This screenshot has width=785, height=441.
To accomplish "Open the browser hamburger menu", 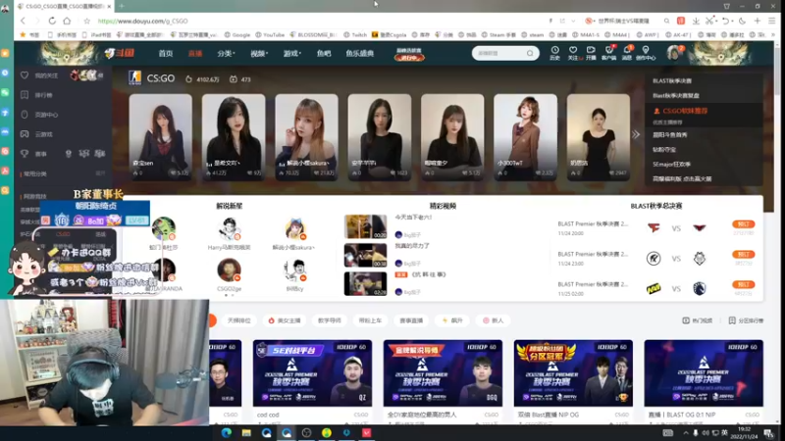I will pyautogui.click(x=772, y=21).
